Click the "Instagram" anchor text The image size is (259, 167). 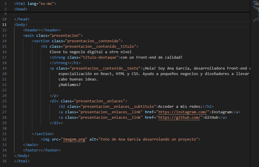(x=222, y=112)
